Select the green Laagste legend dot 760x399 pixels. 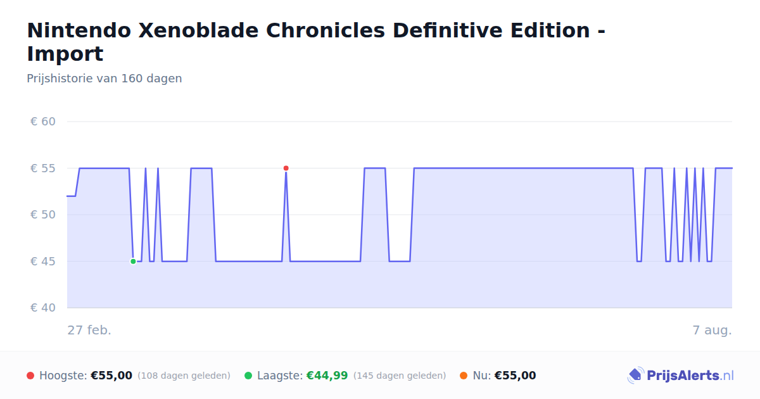pyautogui.click(x=248, y=376)
